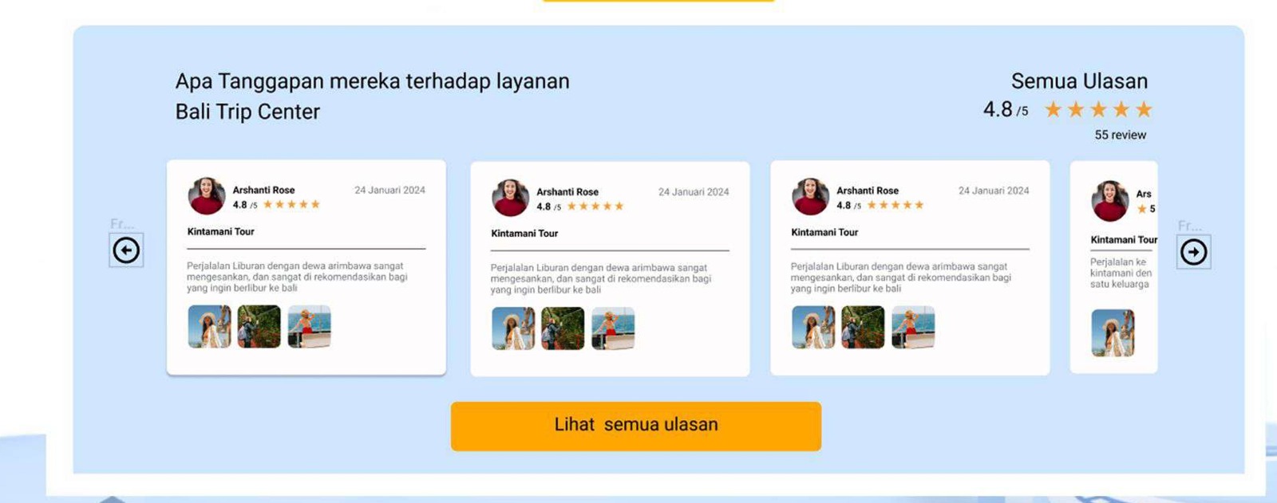The height and width of the screenshot is (503, 1277).
Task: Click the first review card's profile avatar
Action: tap(207, 196)
